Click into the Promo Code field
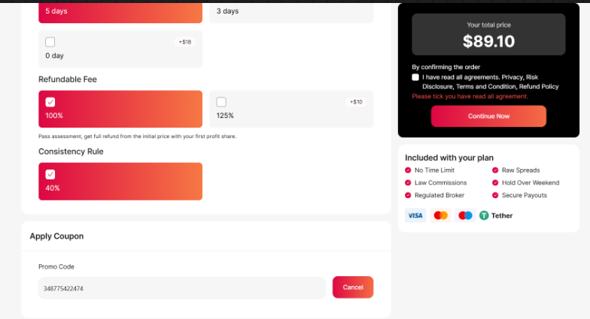The image size is (590, 319). tap(182, 288)
